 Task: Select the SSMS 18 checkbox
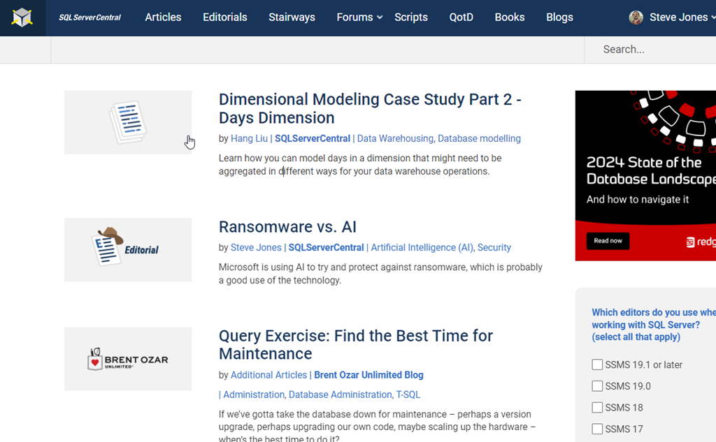[597, 408]
